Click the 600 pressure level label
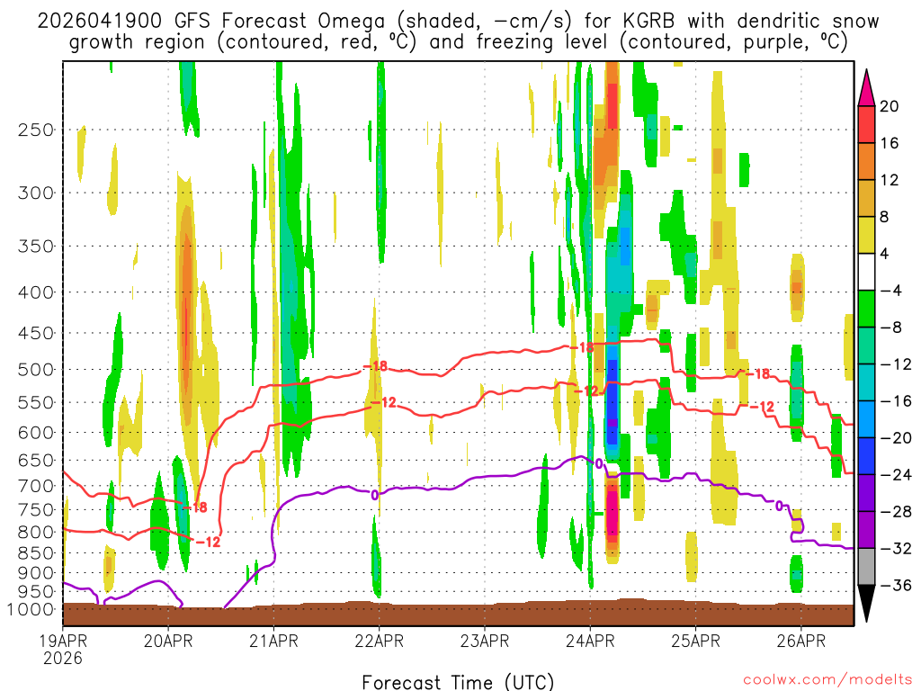The width and height of the screenshot is (921, 691). point(36,433)
